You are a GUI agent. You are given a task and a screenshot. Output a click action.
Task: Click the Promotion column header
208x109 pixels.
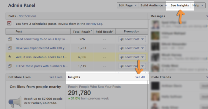132,32
